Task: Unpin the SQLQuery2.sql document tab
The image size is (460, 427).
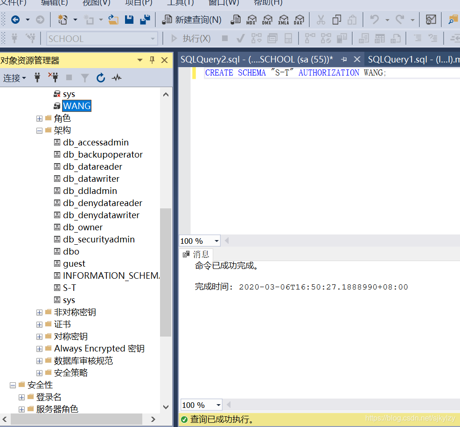Action: 344,59
